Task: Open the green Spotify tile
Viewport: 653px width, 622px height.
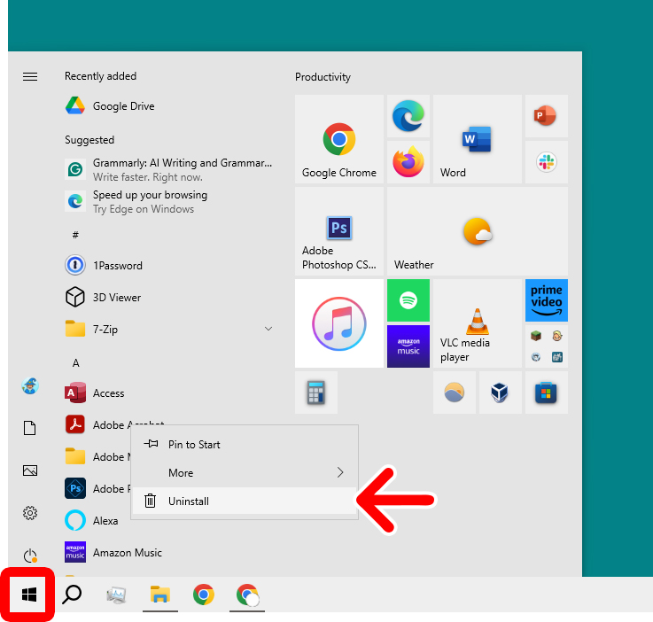Action: (408, 300)
